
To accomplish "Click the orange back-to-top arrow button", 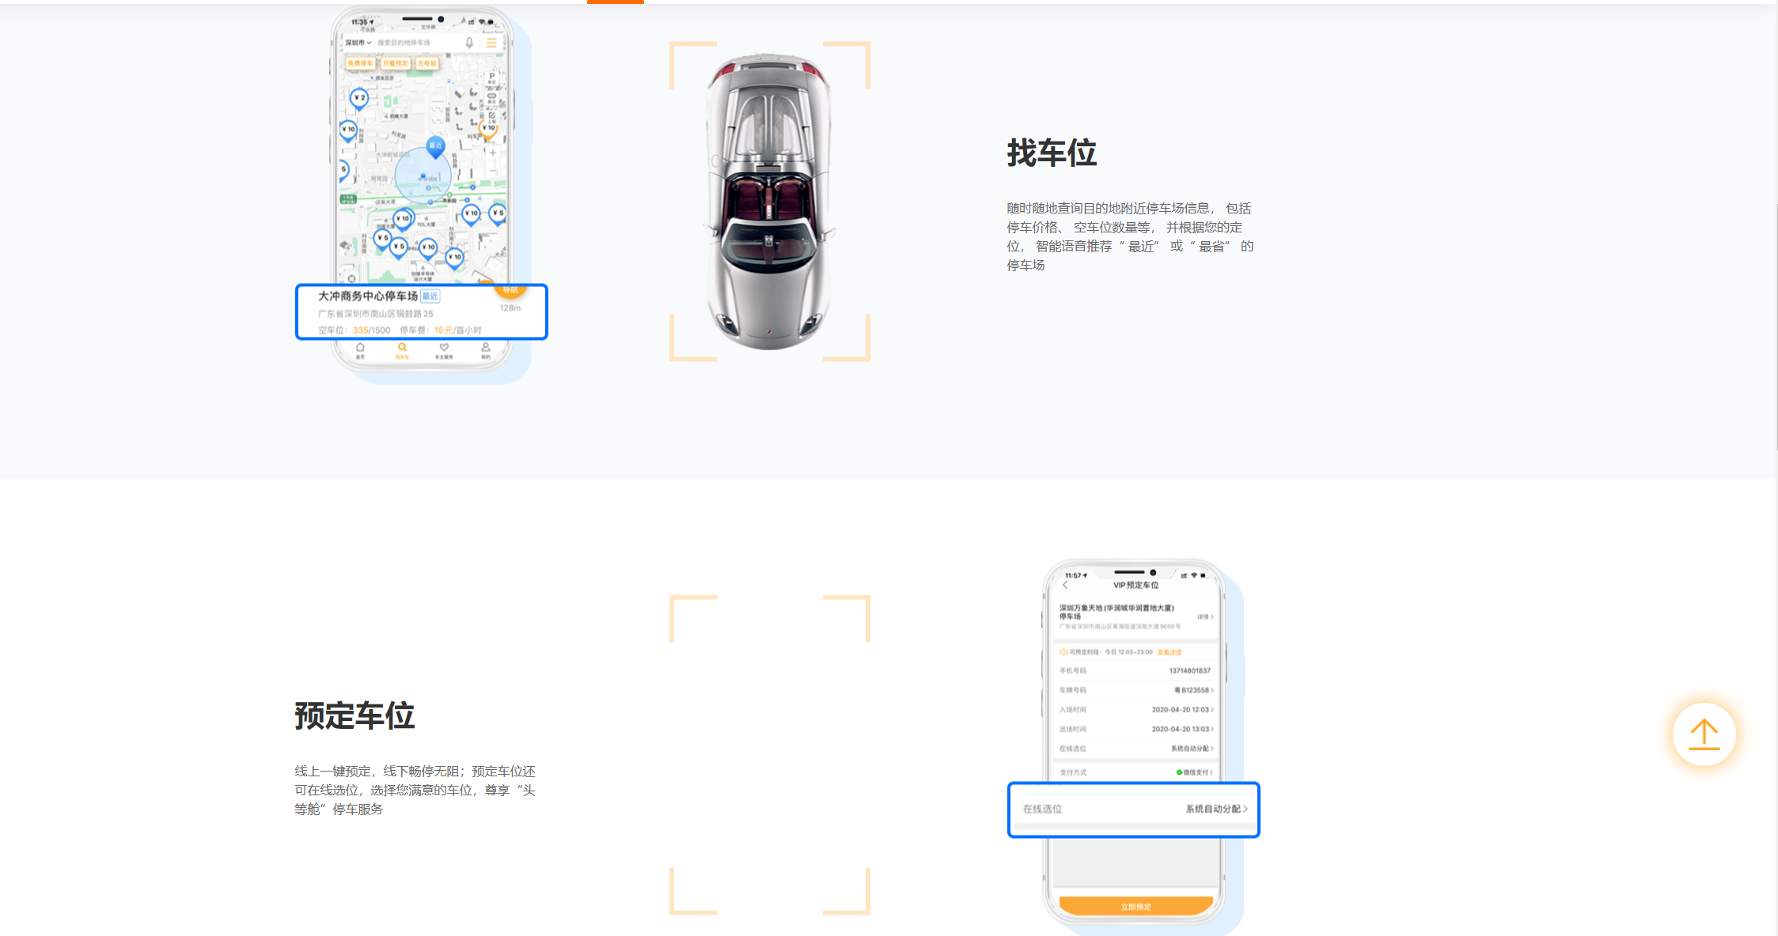I will click(x=1704, y=734).
